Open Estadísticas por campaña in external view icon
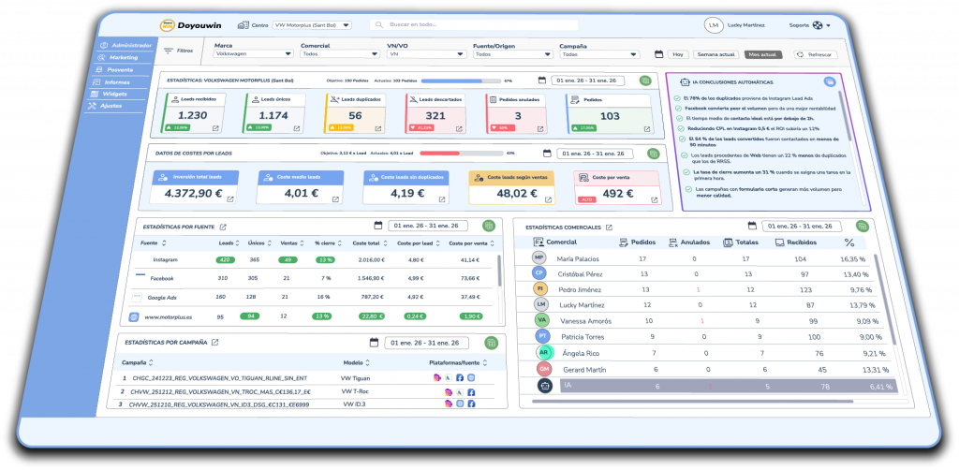The image size is (959, 470). (x=214, y=343)
